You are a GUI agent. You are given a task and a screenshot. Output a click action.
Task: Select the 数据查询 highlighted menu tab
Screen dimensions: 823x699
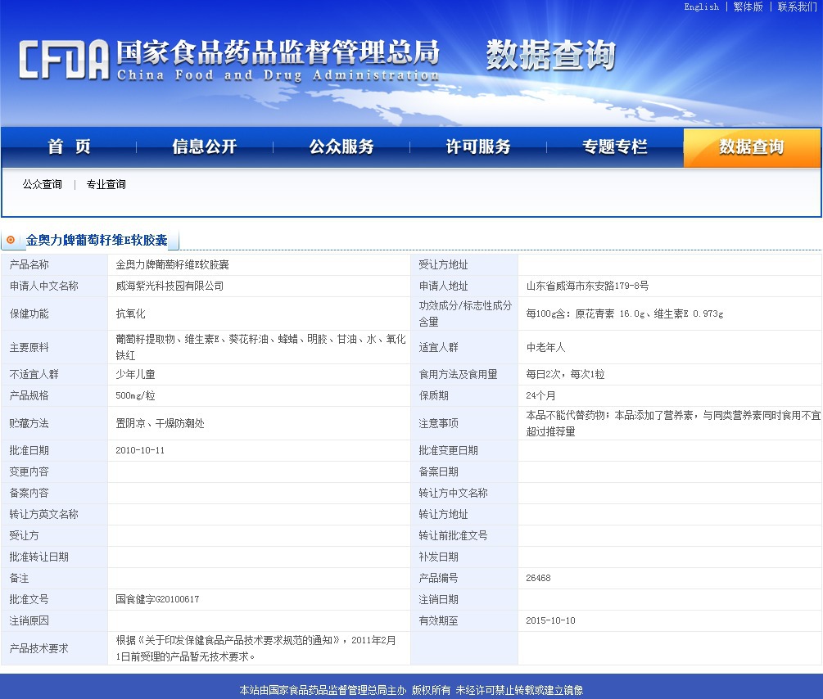click(752, 147)
